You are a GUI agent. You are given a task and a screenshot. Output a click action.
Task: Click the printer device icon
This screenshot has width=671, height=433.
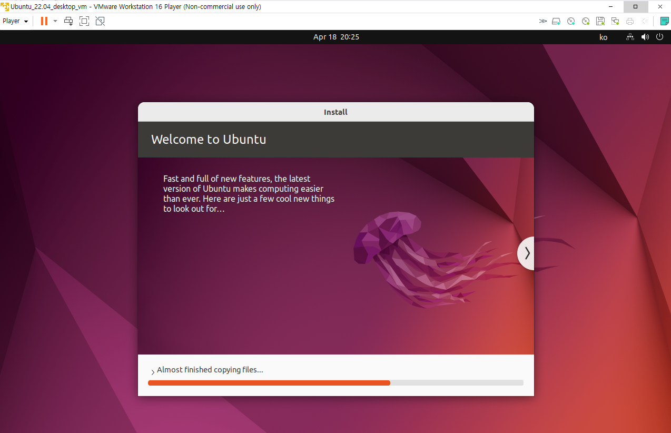point(630,21)
